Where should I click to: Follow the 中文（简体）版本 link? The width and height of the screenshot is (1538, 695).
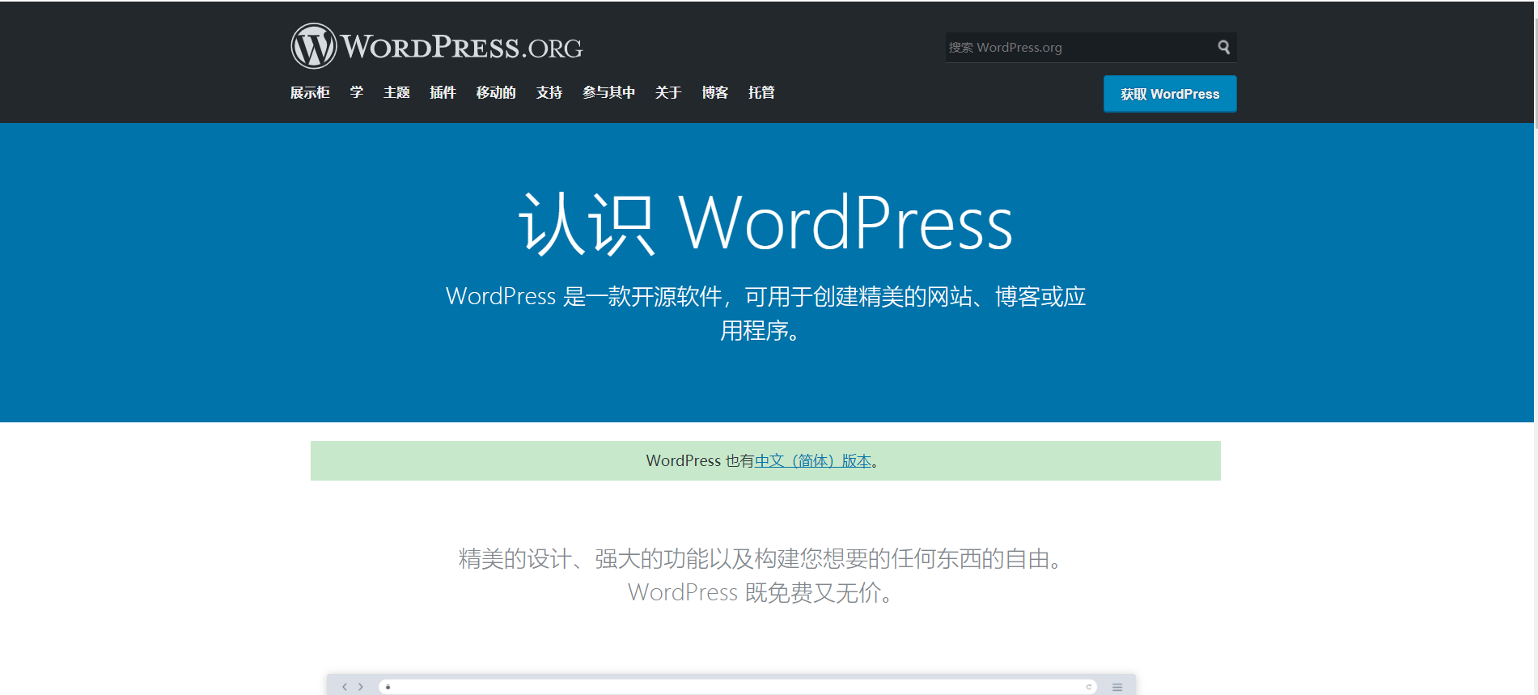pyautogui.click(x=813, y=460)
